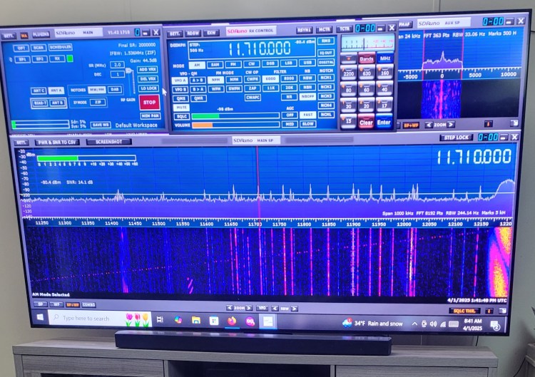Open the SCHEDULER panel
This screenshot has height=377, width=535.
click(x=61, y=47)
